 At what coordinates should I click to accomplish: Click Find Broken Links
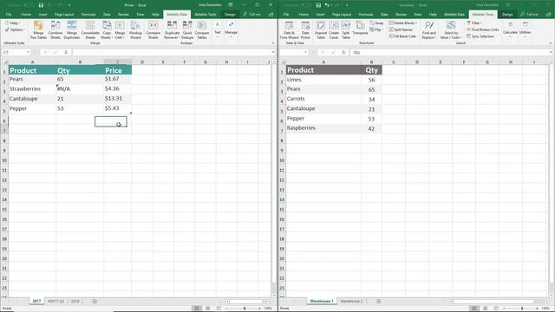(x=483, y=29)
